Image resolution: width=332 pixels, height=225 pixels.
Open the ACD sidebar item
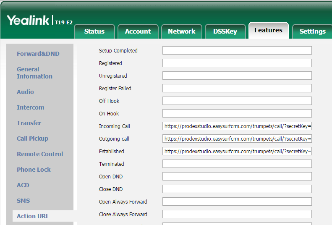click(x=23, y=185)
